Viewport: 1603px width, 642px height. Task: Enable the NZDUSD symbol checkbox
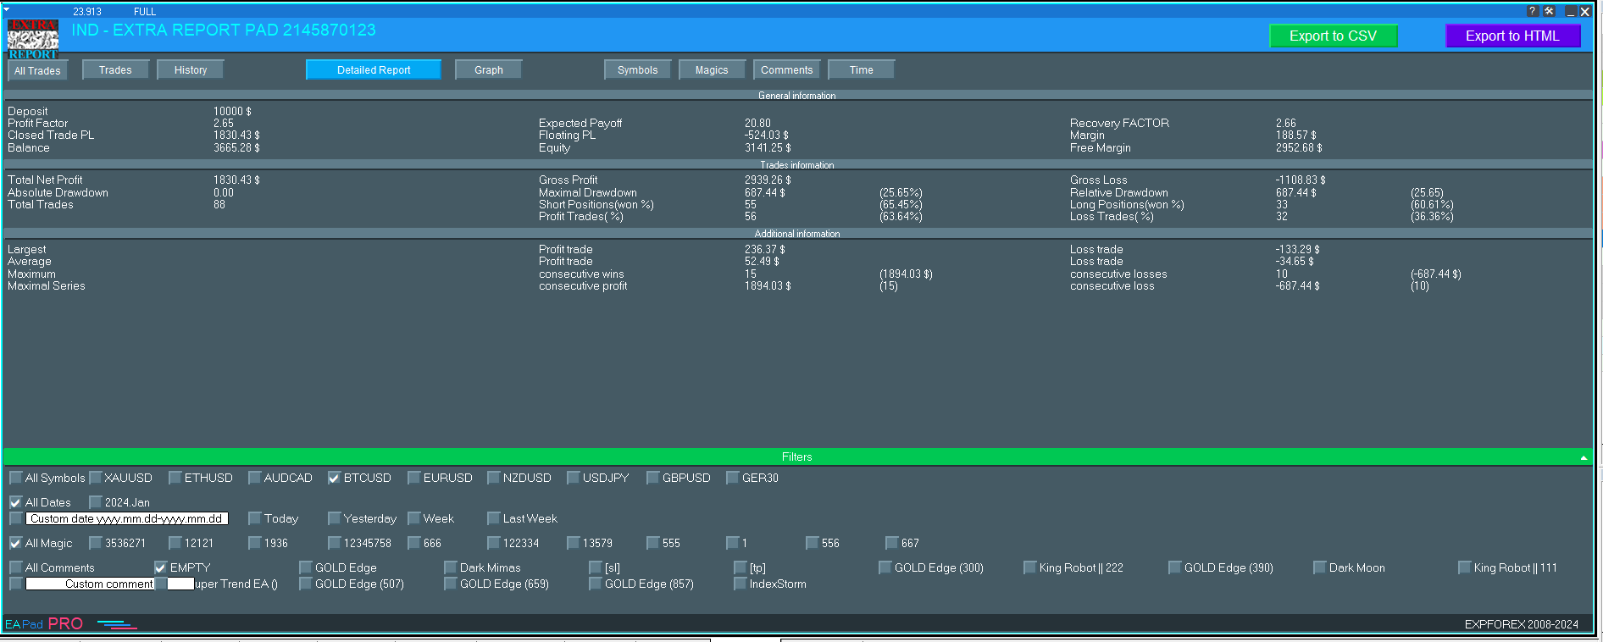point(493,478)
